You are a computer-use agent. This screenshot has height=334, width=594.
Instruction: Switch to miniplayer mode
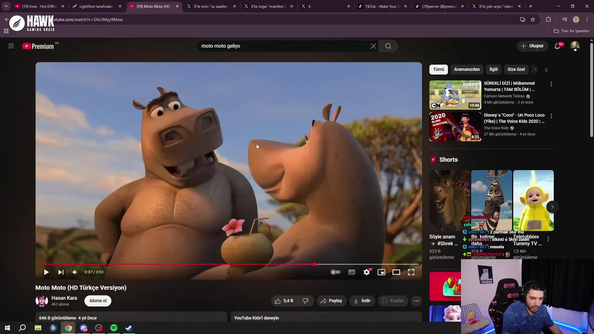381,272
